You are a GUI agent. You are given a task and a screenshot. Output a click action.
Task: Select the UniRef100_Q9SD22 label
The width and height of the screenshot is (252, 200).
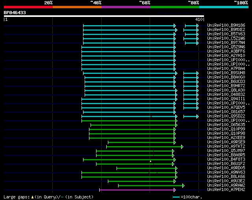226,116
